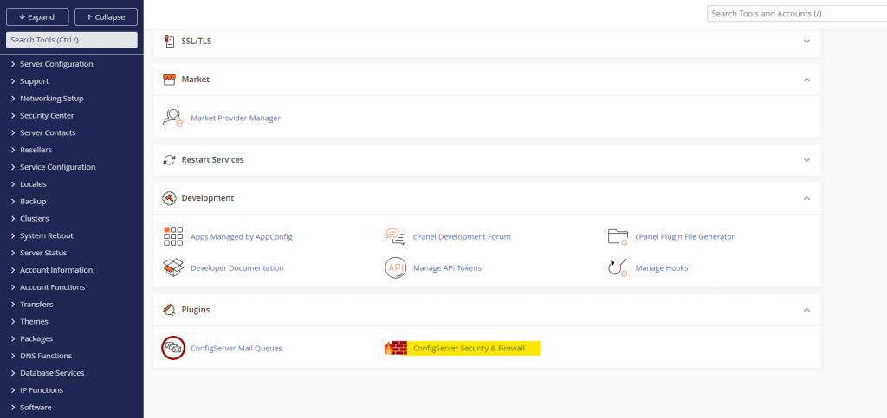Image resolution: width=887 pixels, height=418 pixels.
Task: Expand the SSL/TLS section chevron
Action: click(806, 41)
